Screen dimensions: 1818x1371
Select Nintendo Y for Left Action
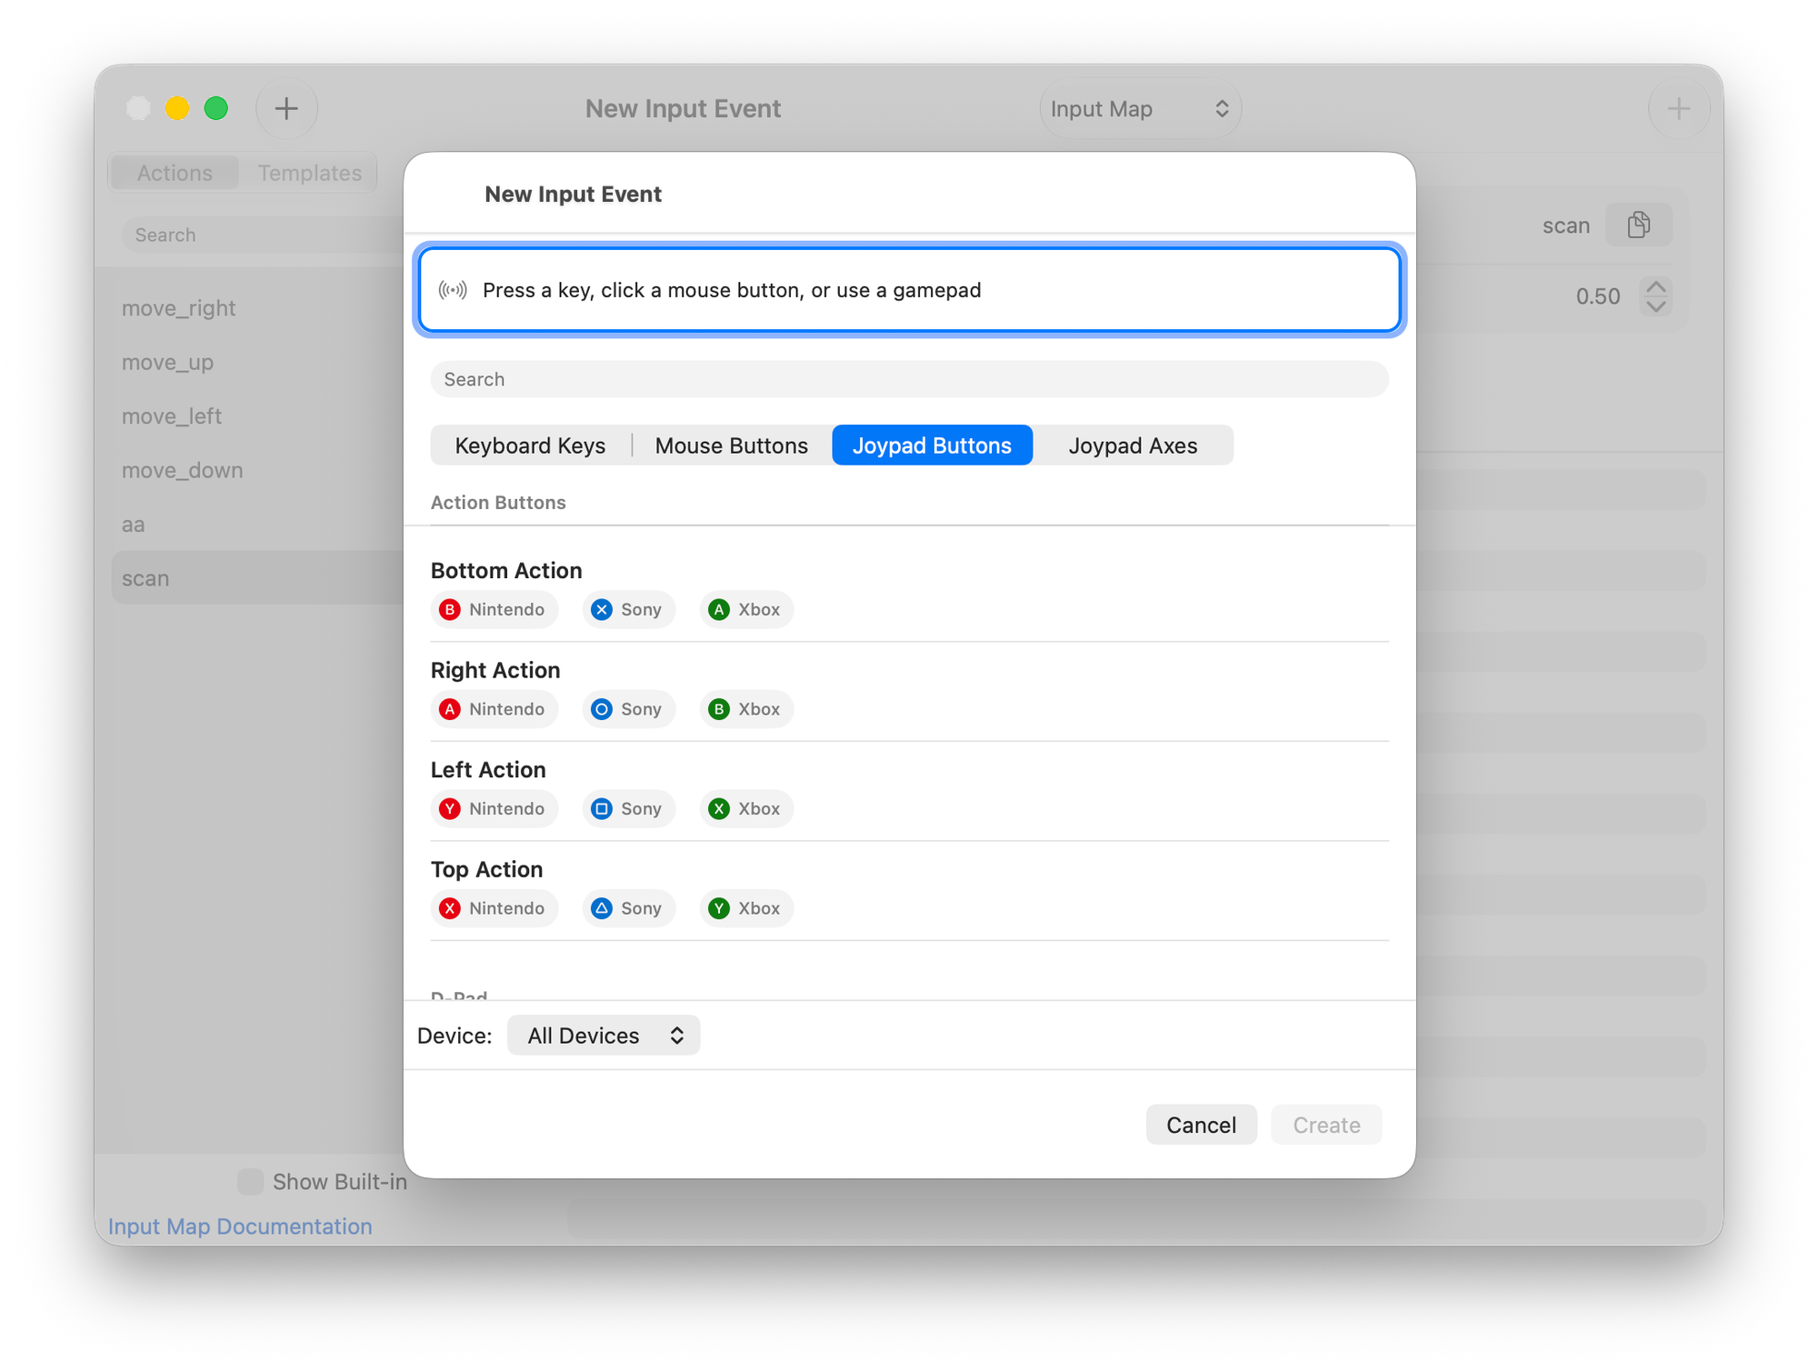coord(494,808)
